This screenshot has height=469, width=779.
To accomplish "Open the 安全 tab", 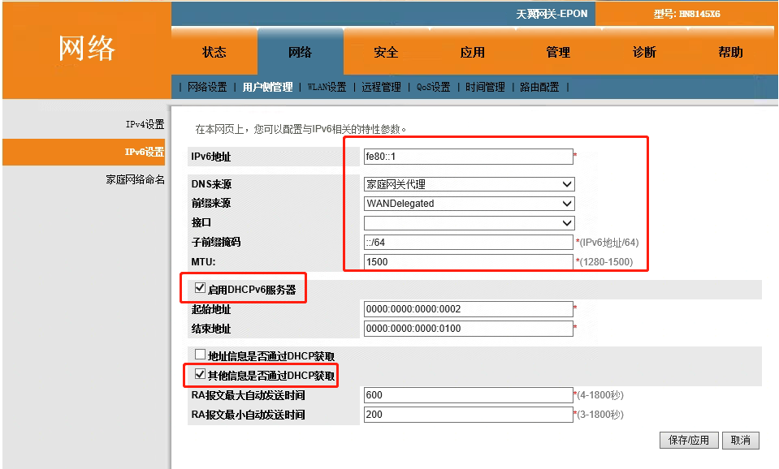I will 386,52.
